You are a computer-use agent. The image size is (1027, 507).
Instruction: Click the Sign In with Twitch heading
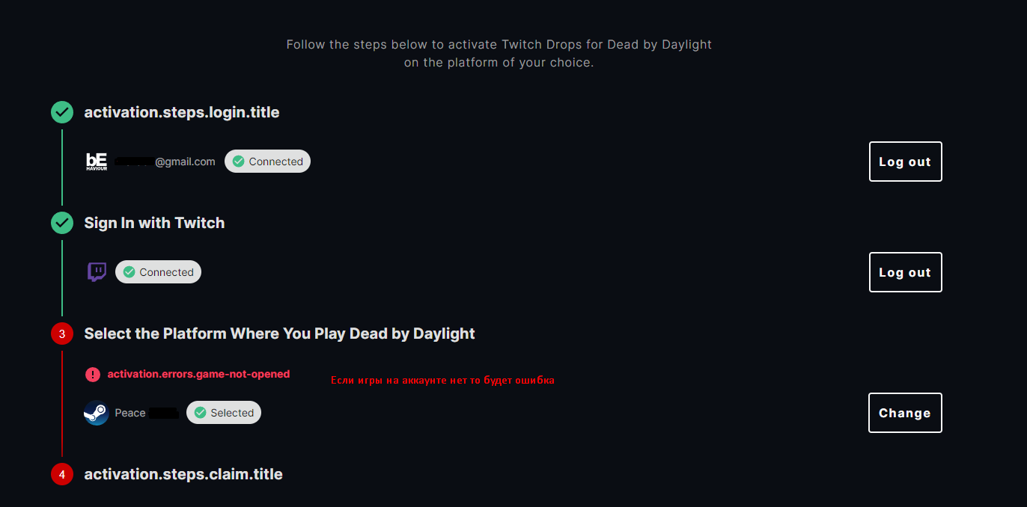pos(154,223)
